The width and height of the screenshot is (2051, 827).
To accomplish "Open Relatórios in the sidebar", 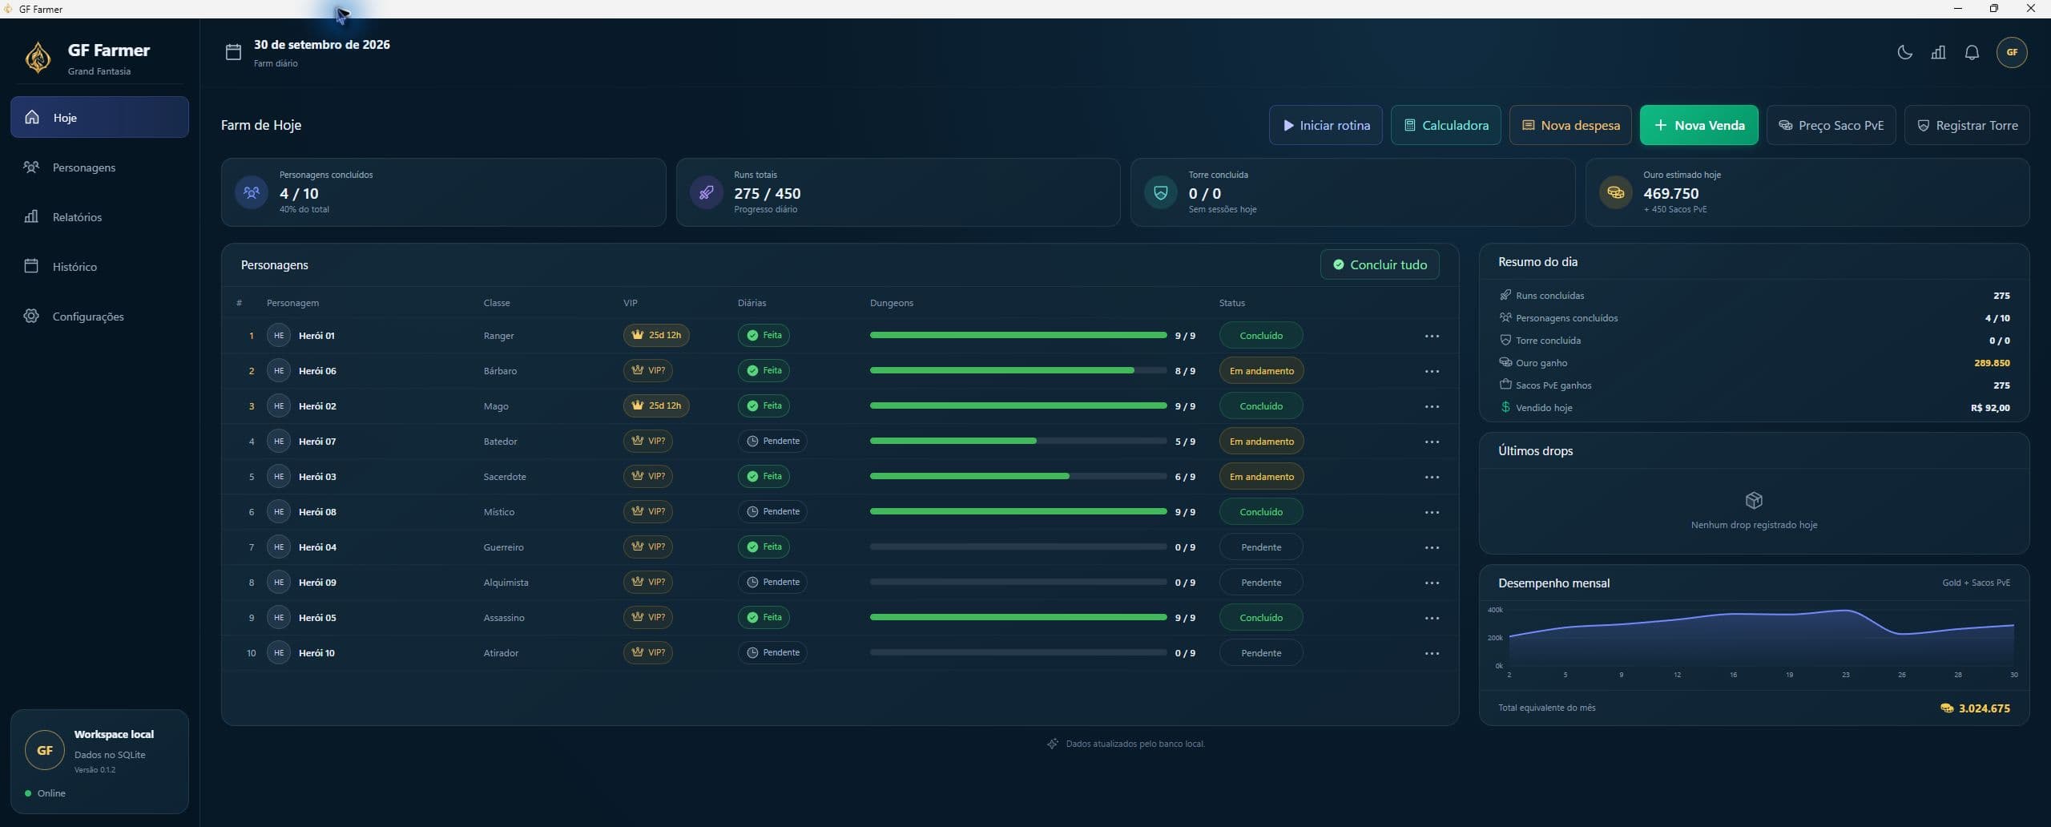I will (99, 217).
